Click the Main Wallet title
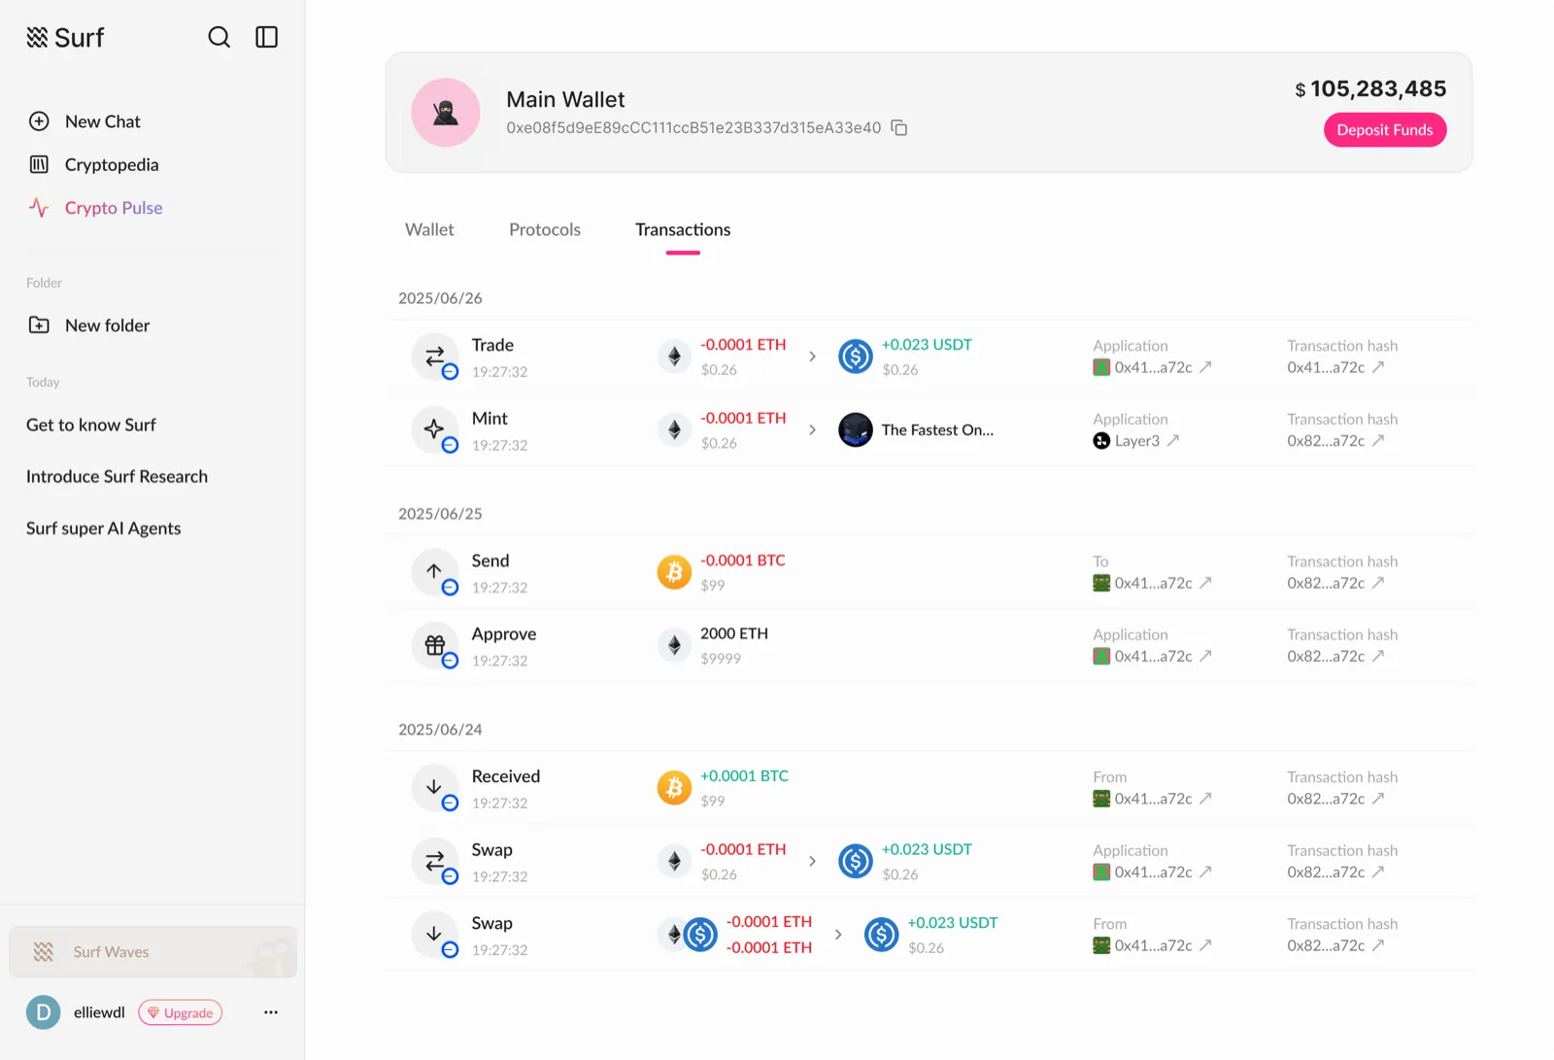 (565, 100)
